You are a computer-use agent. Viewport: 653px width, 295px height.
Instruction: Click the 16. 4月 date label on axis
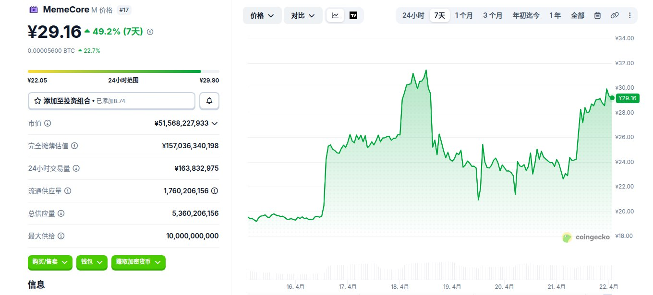295,287
